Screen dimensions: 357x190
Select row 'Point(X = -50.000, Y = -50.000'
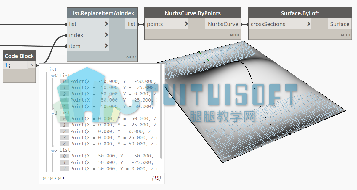coord(108,81)
